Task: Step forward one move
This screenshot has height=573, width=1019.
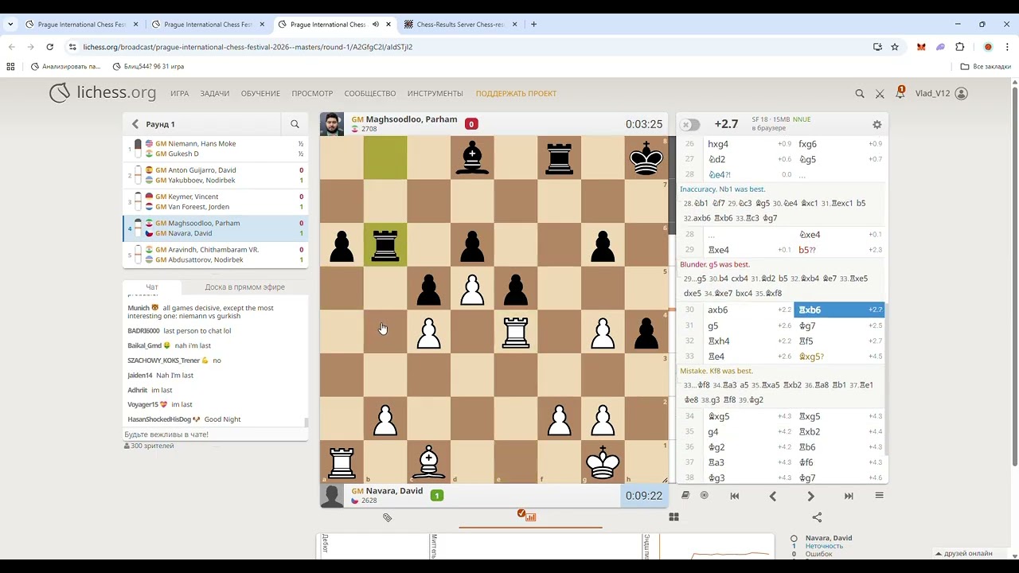Action: coord(810,496)
